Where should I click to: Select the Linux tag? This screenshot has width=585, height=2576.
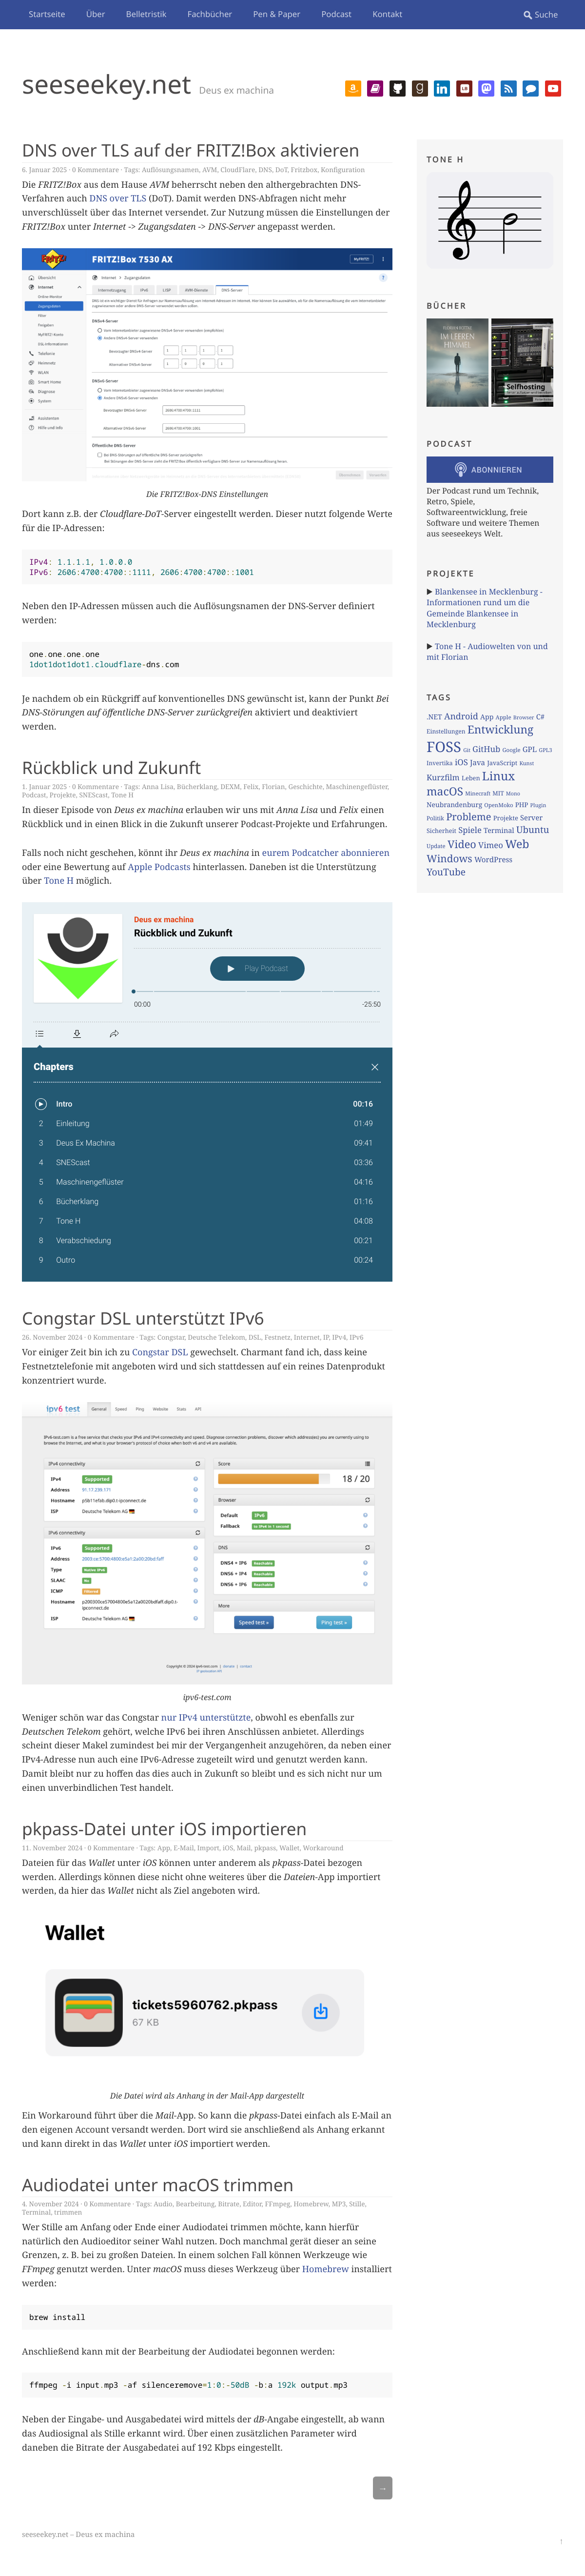click(x=499, y=776)
